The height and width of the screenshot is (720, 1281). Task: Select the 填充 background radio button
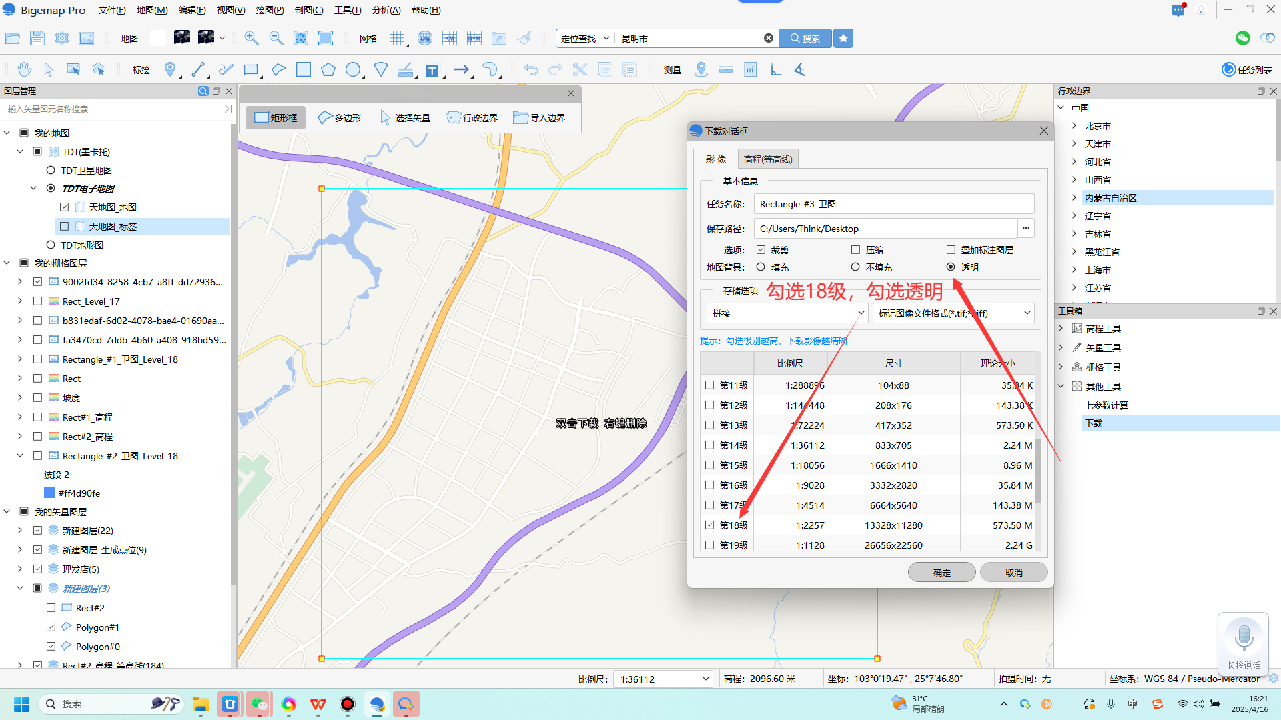pyautogui.click(x=761, y=267)
